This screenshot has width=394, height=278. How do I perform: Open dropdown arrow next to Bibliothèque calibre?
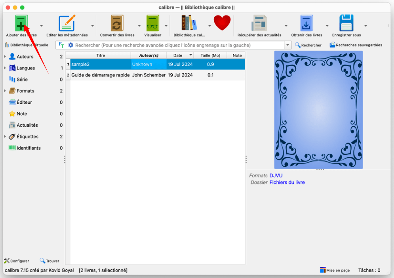[209, 26]
